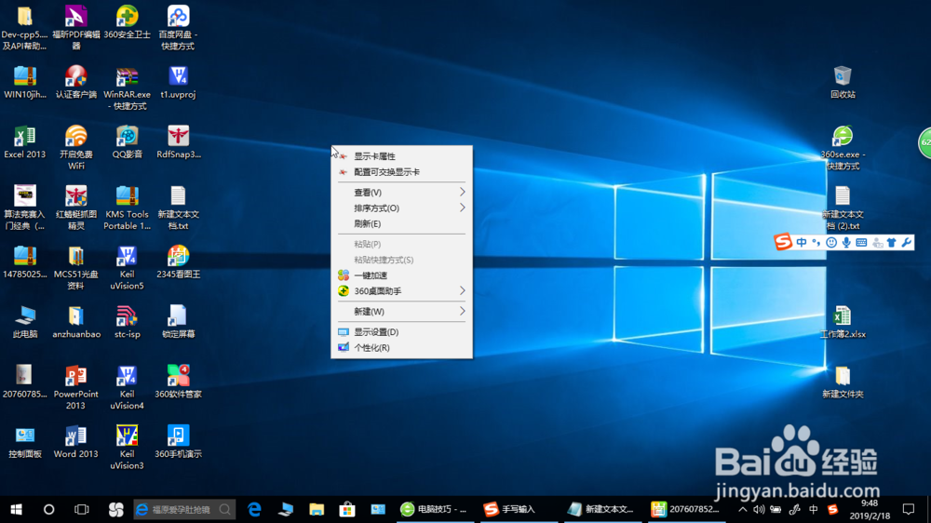931x523 pixels.
Task: Select the 此电脑 desktop icon
Action: coord(24,322)
